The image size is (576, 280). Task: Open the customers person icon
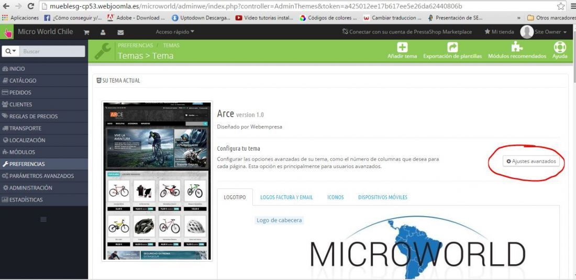tap(103, 32)
